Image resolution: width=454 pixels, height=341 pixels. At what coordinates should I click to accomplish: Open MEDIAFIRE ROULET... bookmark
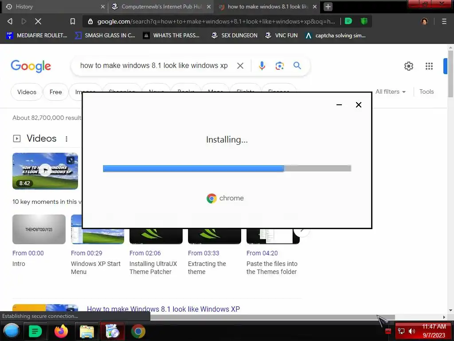(37, 36)
